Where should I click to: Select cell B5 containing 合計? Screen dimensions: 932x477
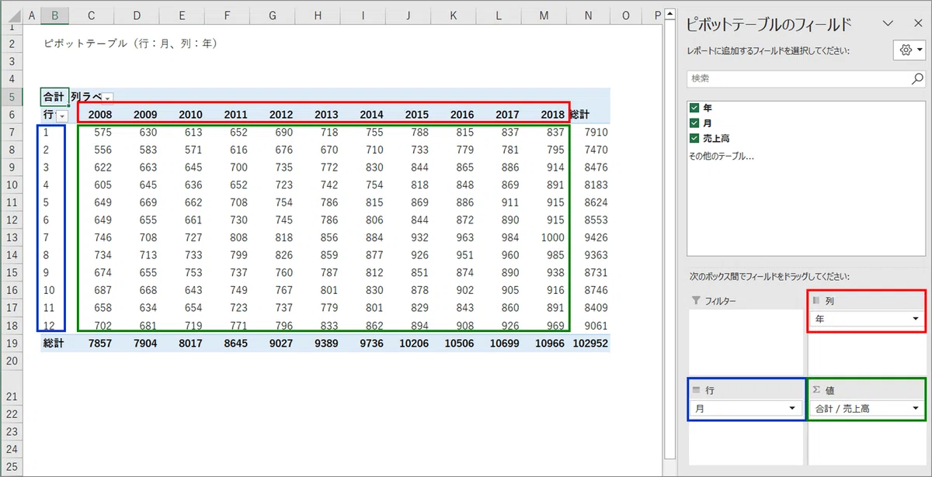pyautogui.click(x=55, y=97)
